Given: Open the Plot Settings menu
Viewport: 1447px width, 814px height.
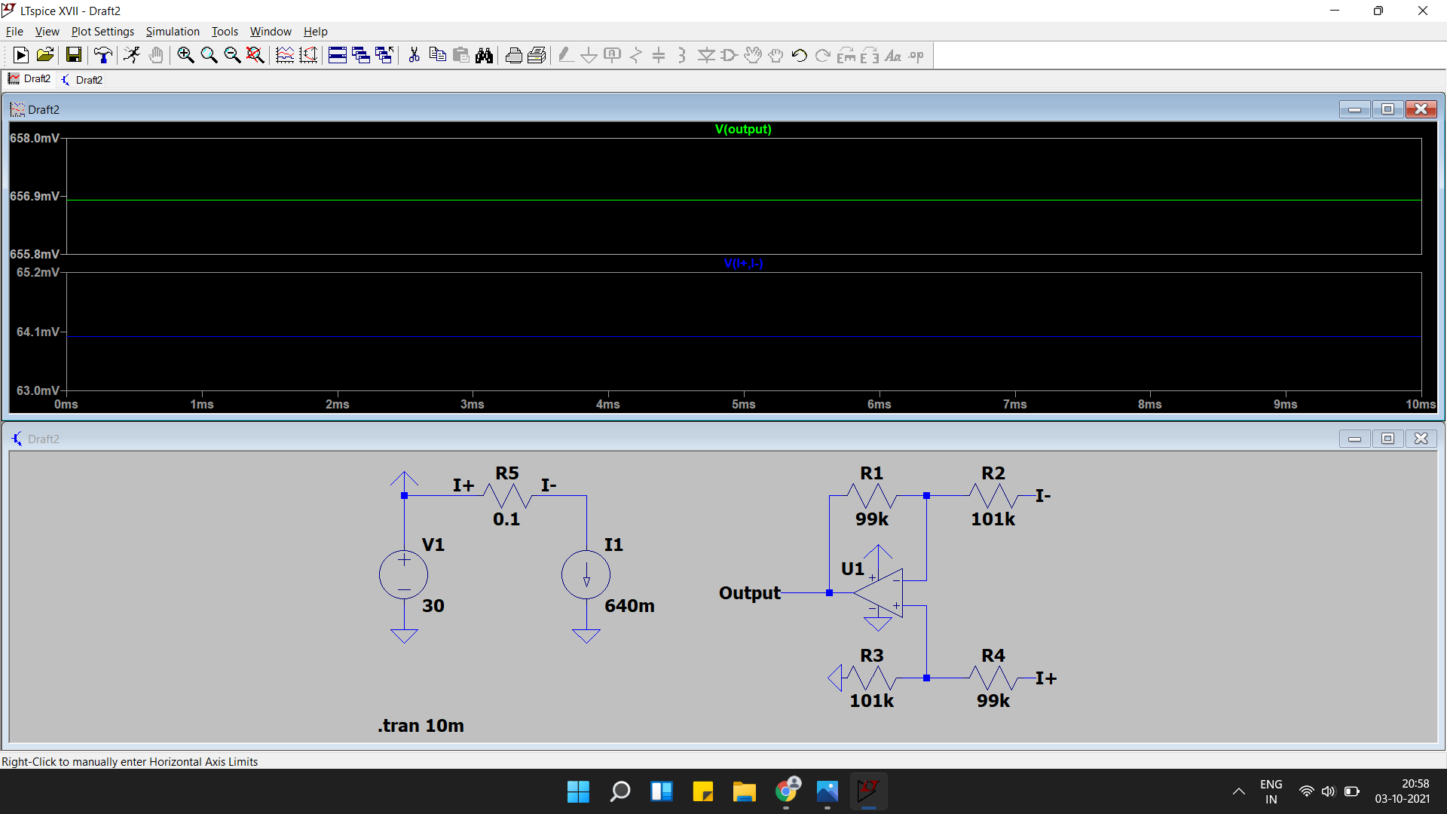Looking at the screenshot, I should (x=102, y=32).
